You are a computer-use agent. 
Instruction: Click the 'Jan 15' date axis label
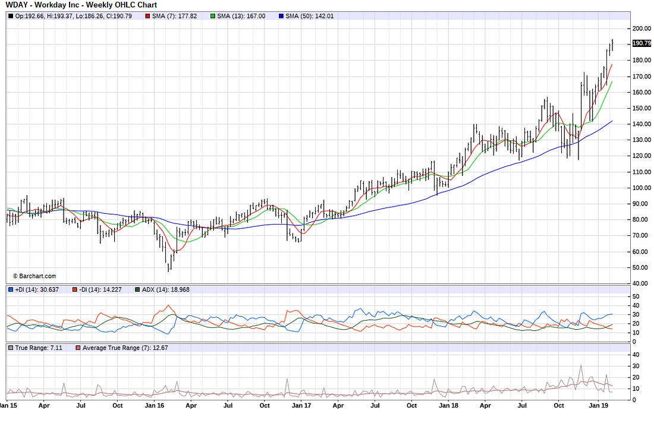point(8,405)
